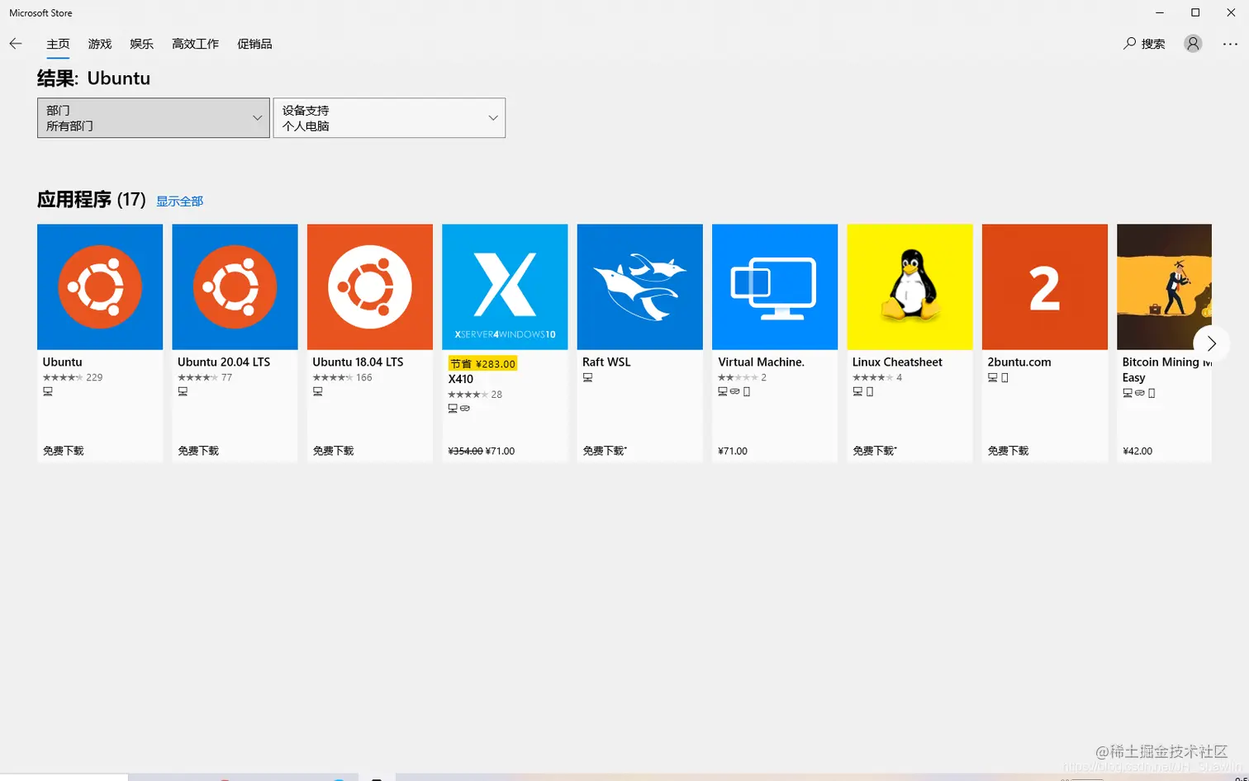Click the Ubuntu 229 star rating

point(73,377)
